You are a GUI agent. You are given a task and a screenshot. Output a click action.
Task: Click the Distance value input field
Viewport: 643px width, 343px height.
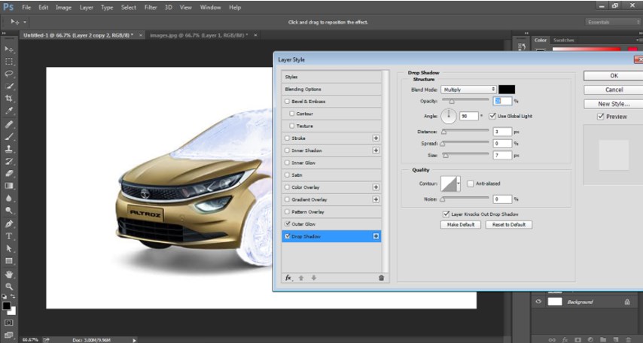[x=502, y=132]
